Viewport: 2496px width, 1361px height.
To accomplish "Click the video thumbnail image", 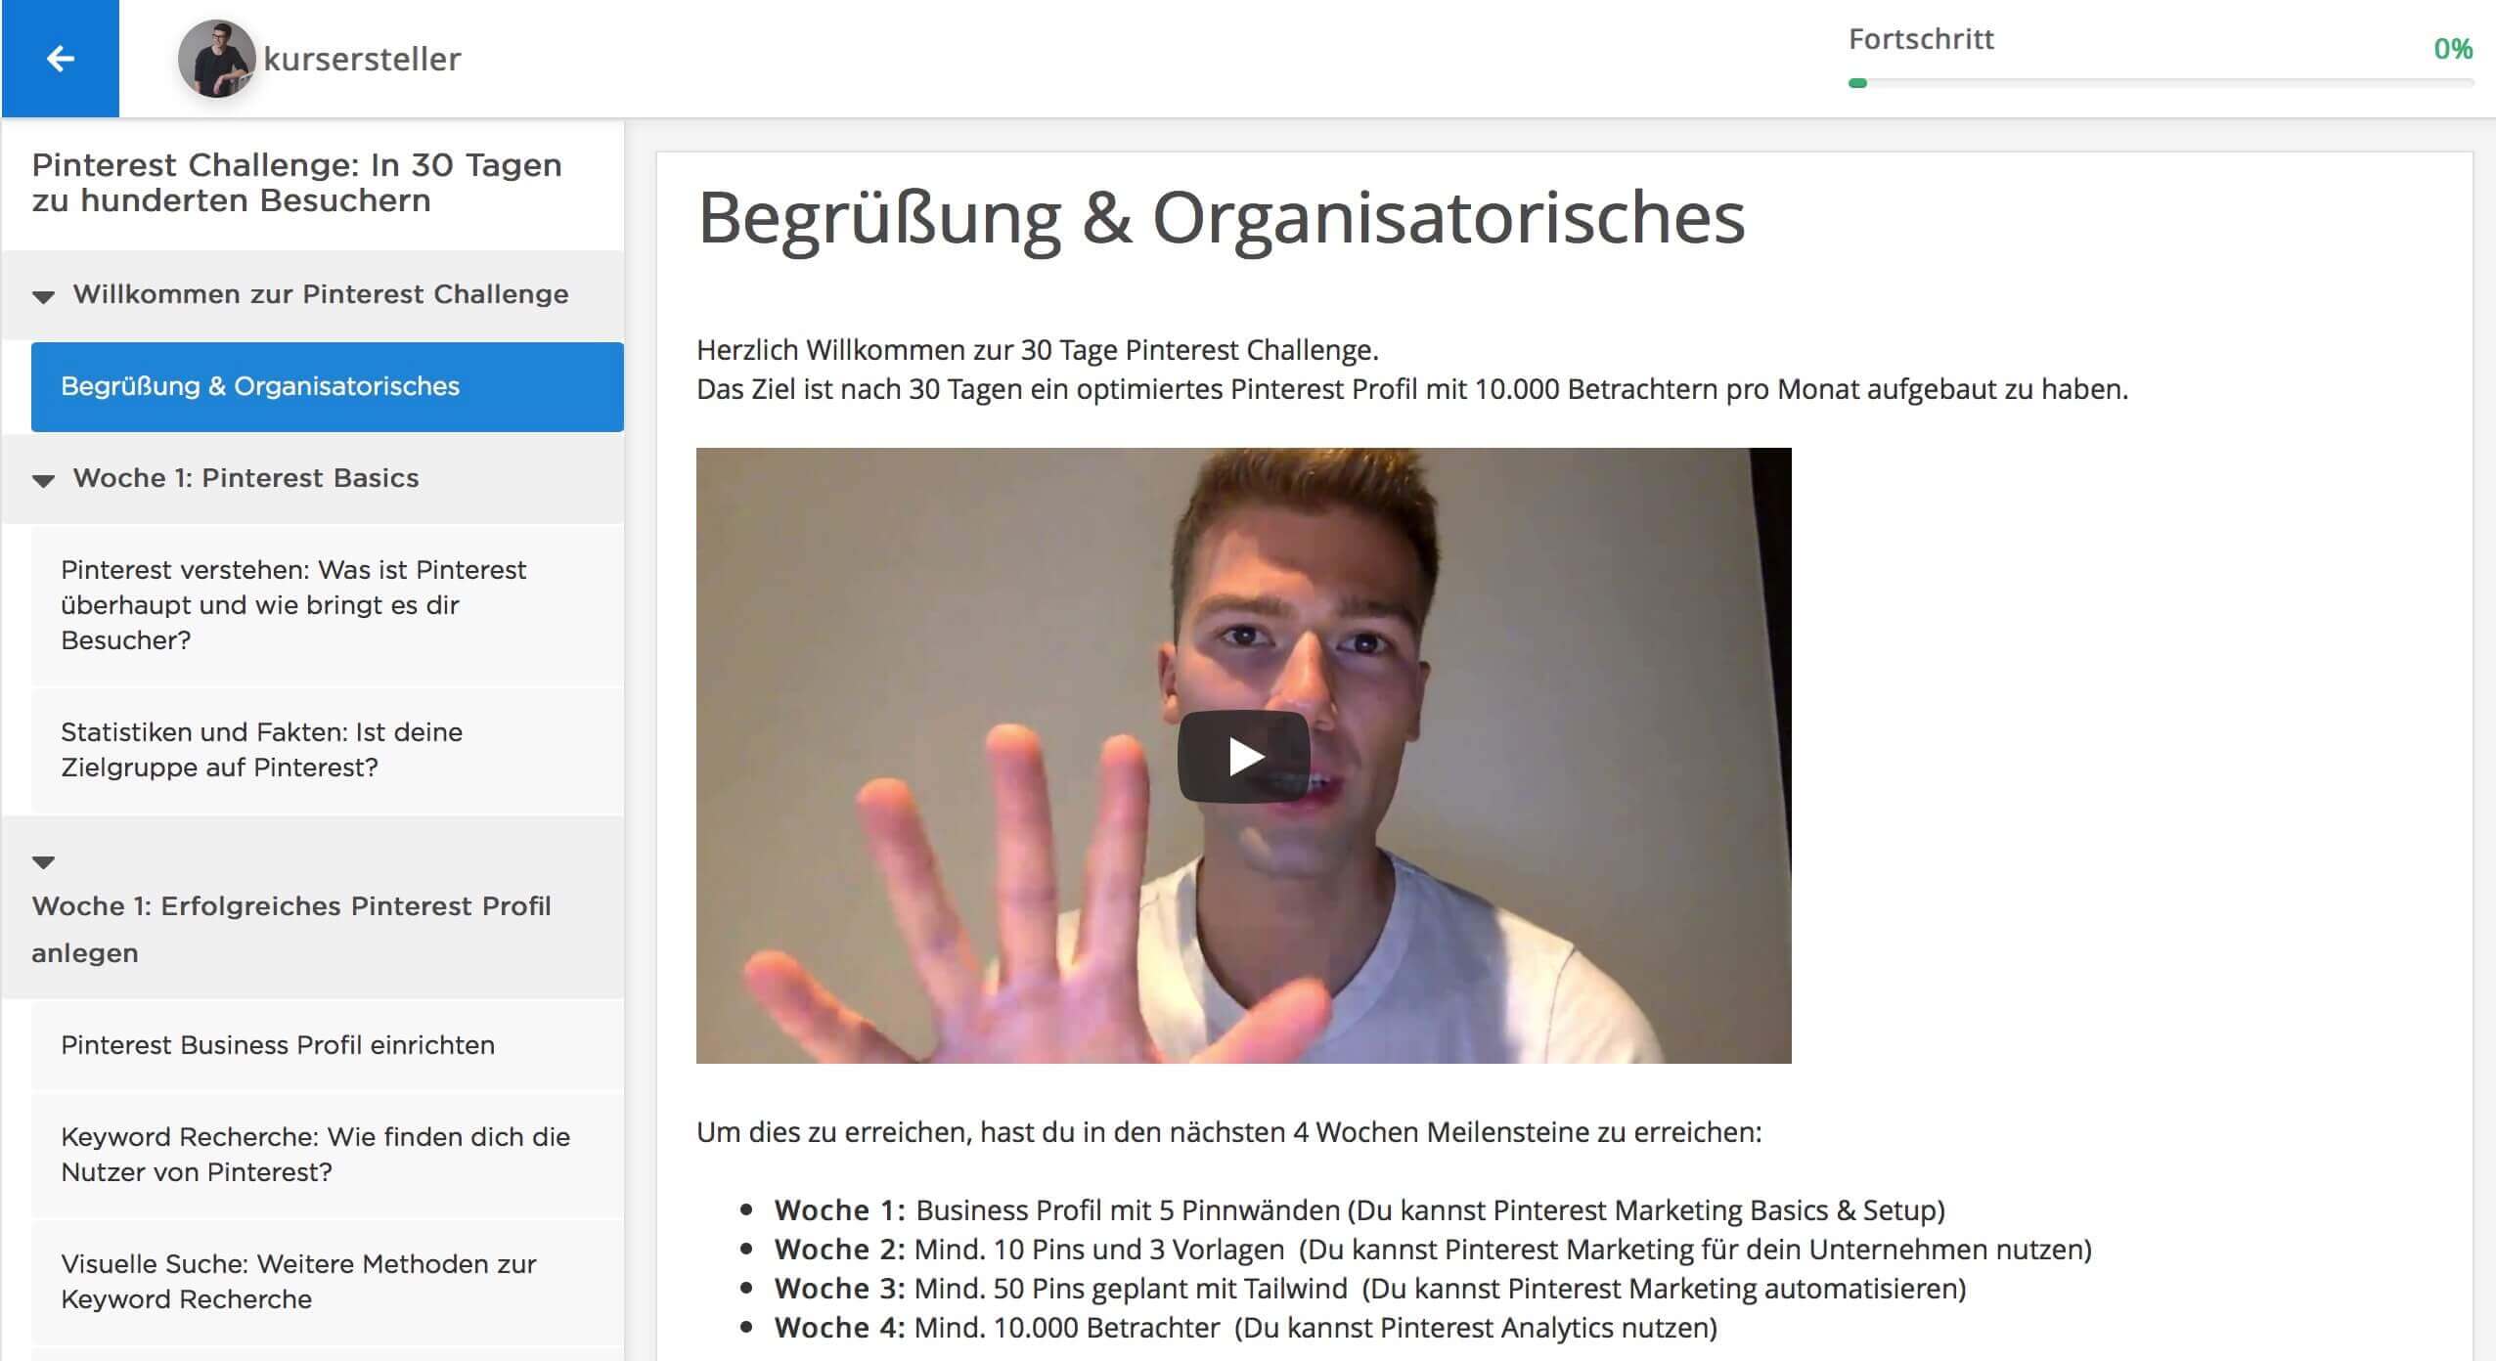I will [1243, 755].
